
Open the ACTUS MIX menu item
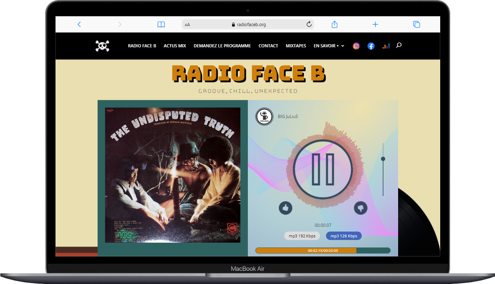pos(175,46)
